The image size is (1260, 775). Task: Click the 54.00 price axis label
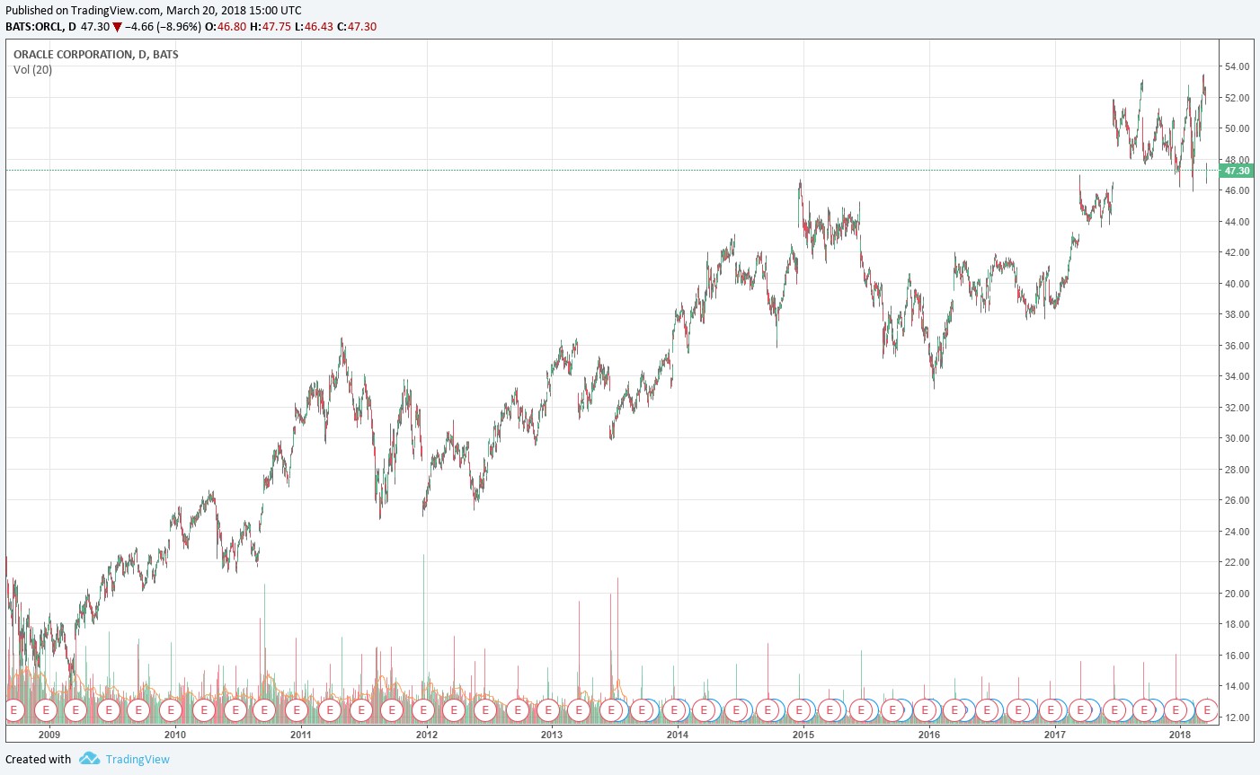coord(1238,66)
